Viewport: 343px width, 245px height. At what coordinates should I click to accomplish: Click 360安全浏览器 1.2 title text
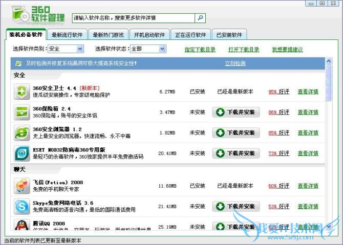(x=57, y=129)
